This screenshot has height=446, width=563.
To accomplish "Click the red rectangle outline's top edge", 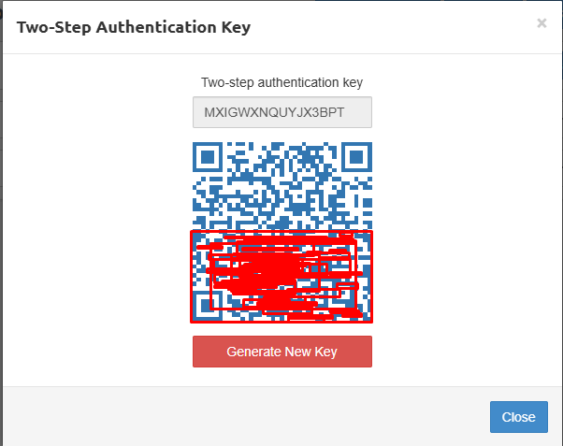I will point(281,231).
